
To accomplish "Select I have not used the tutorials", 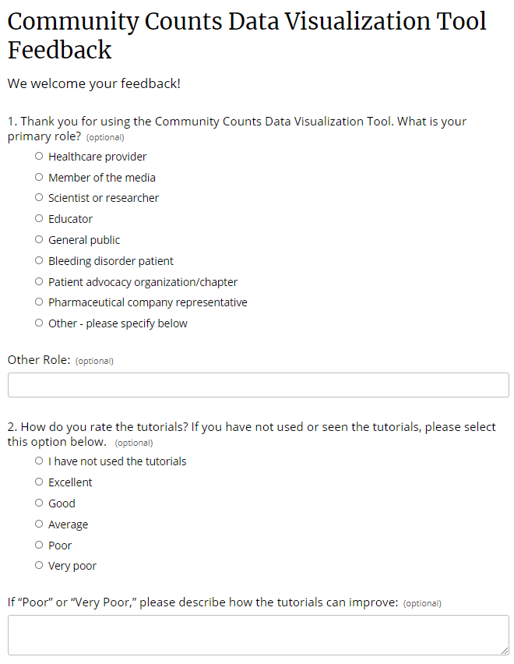I will 39,461.
